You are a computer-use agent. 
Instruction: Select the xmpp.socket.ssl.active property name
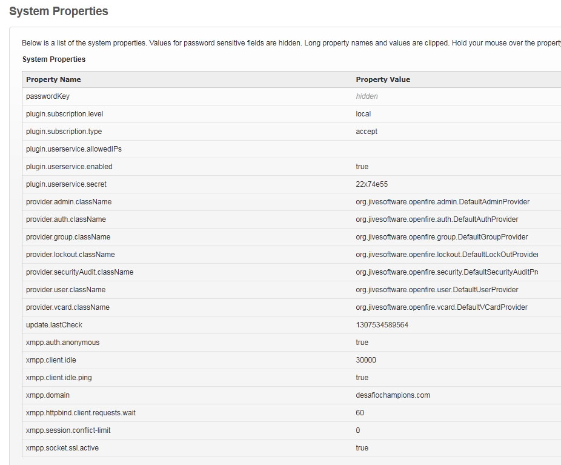point(62,447)
